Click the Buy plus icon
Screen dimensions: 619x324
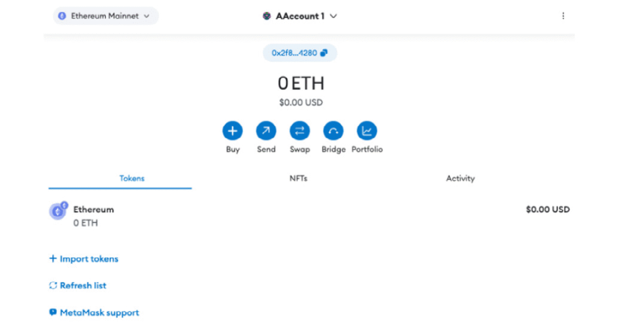click(233, 131)
